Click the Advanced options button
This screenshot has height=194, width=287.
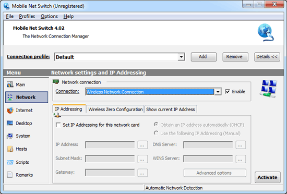214,173
